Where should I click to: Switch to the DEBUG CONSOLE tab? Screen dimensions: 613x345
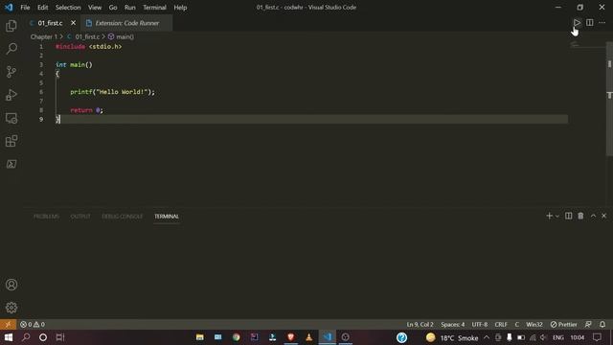(122, 217)
